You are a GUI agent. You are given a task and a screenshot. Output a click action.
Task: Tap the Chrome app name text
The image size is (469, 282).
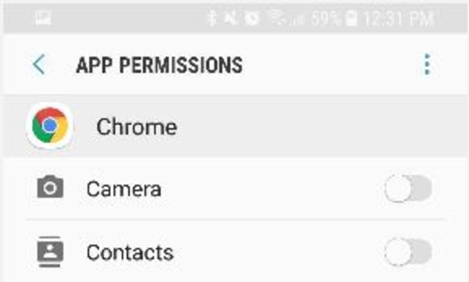[x=137, y=126]
